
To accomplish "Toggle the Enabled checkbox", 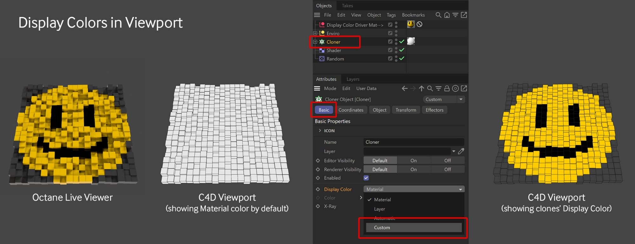I will [366, 178].
